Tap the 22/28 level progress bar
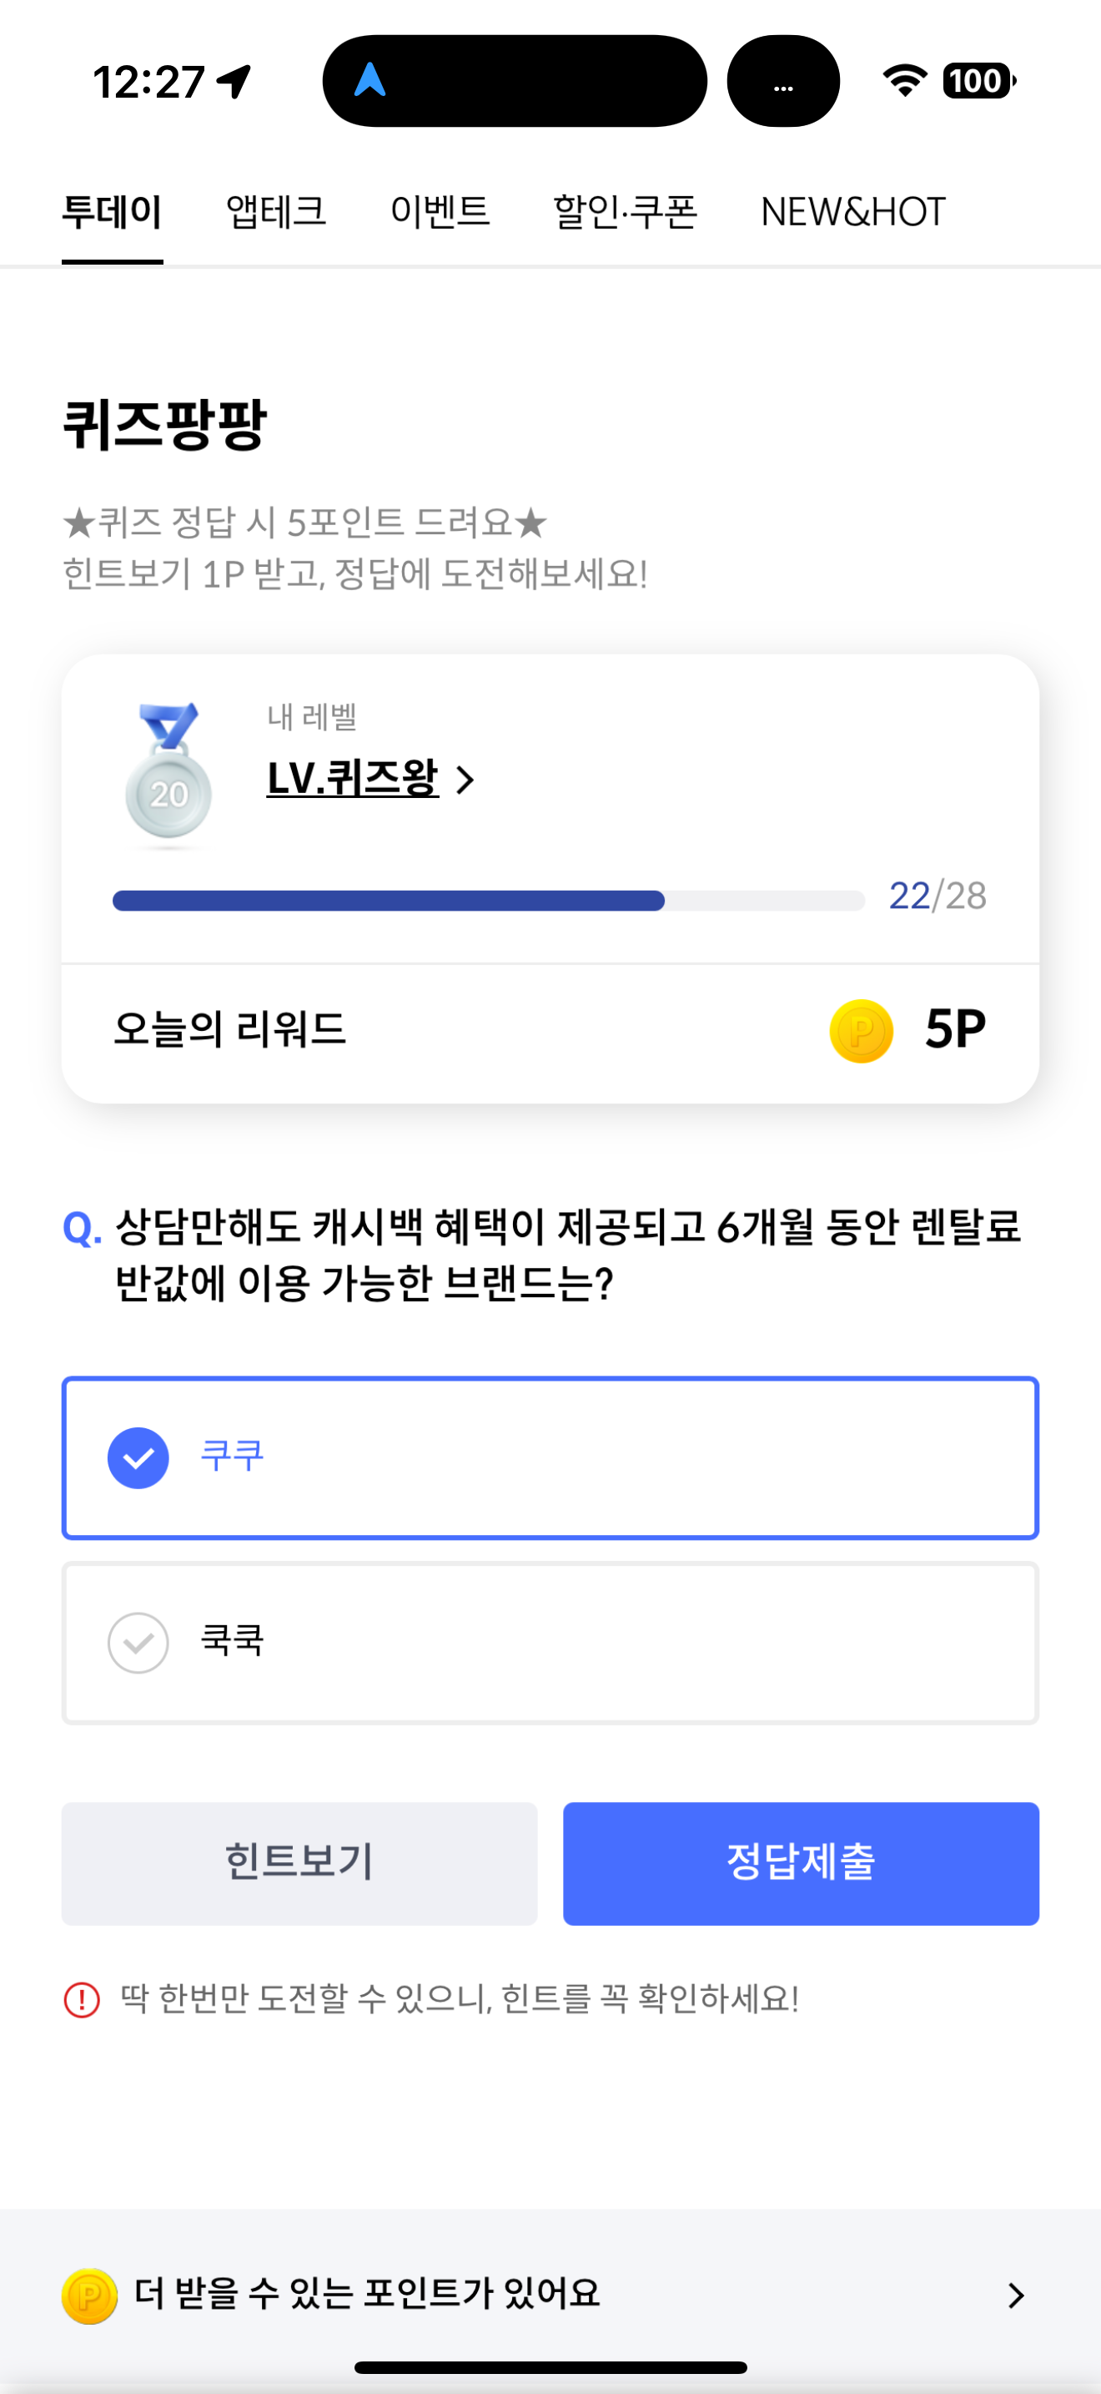The height and width of the screenshot is (2394, 1101). (488, 901)
